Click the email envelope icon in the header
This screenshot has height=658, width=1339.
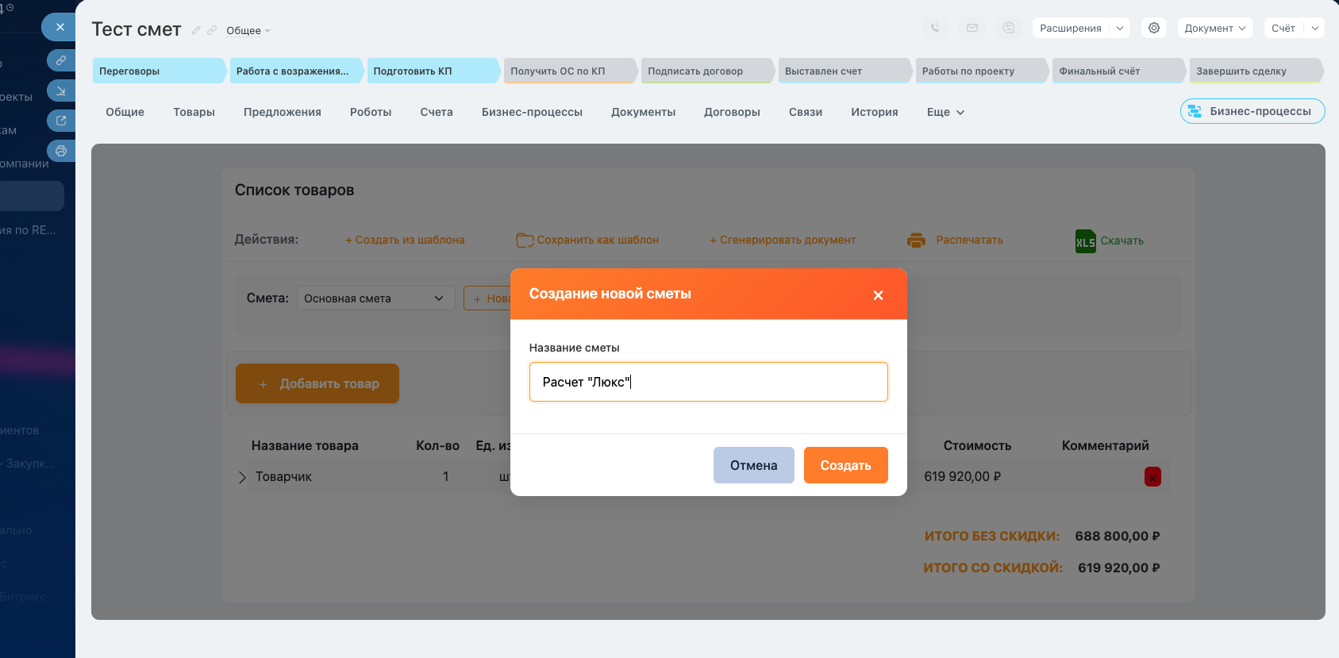point(972,28)
